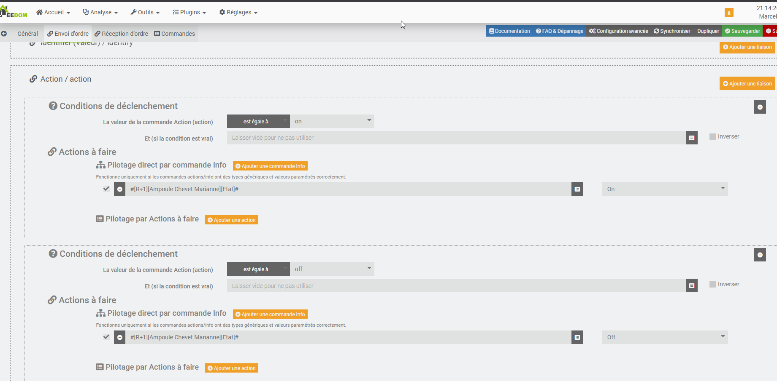Click the hierarchy icon of first 'Pilotage direct par commande Info'
Viewport: 777px width, 381px height.
coord(100,165)
